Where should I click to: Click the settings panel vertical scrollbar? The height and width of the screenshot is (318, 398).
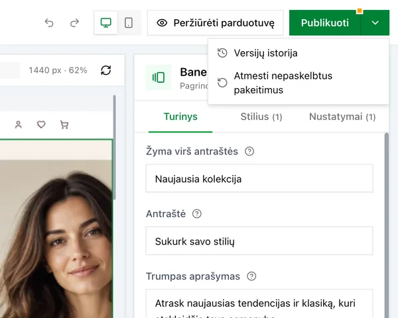(387, 225)
